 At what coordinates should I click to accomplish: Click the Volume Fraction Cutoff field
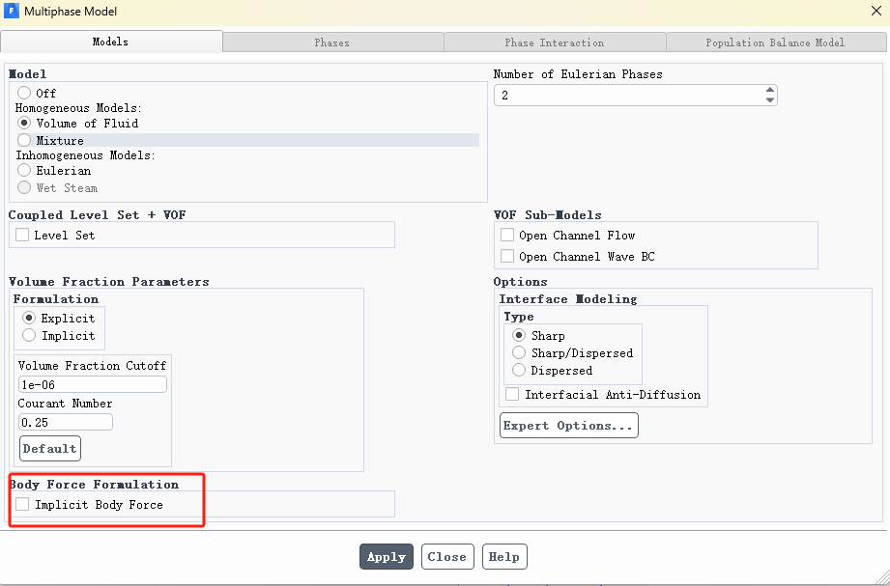coord(92,385)
